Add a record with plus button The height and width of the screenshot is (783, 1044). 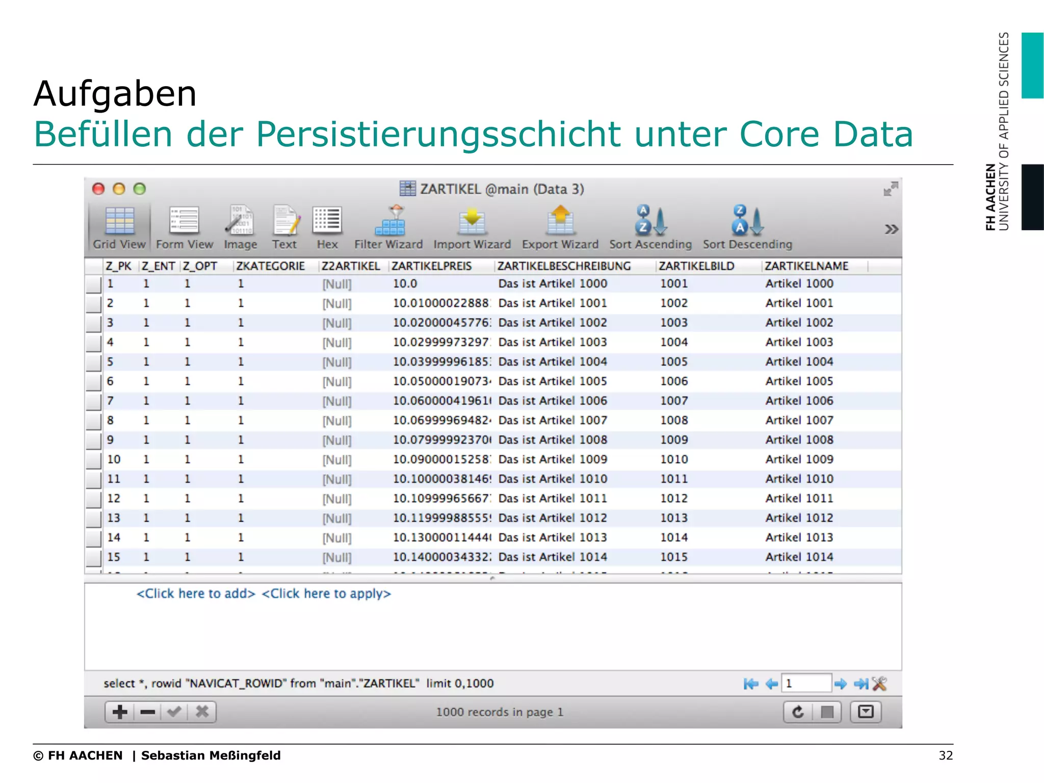point(120,712)
